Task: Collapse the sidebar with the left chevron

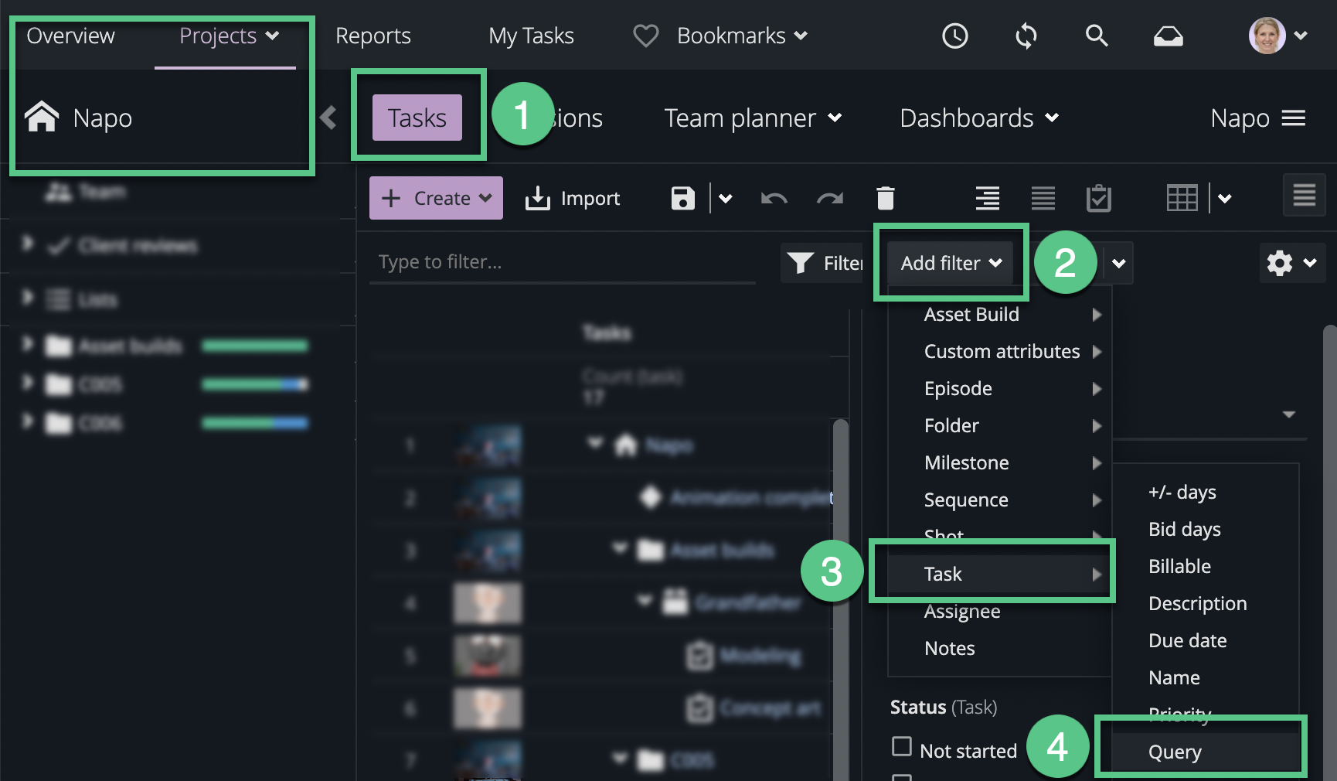Action: 328,118
